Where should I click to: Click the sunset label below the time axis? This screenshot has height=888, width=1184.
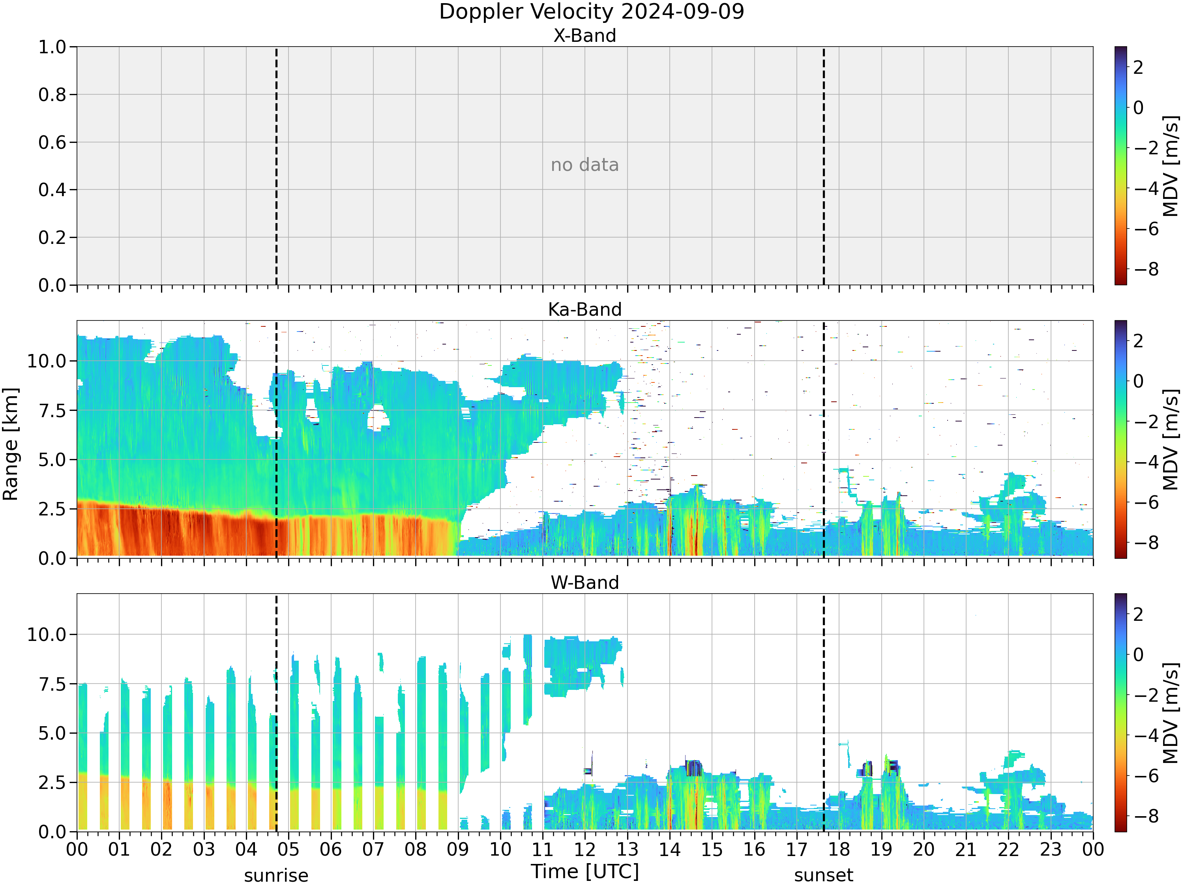coord(824,876)
